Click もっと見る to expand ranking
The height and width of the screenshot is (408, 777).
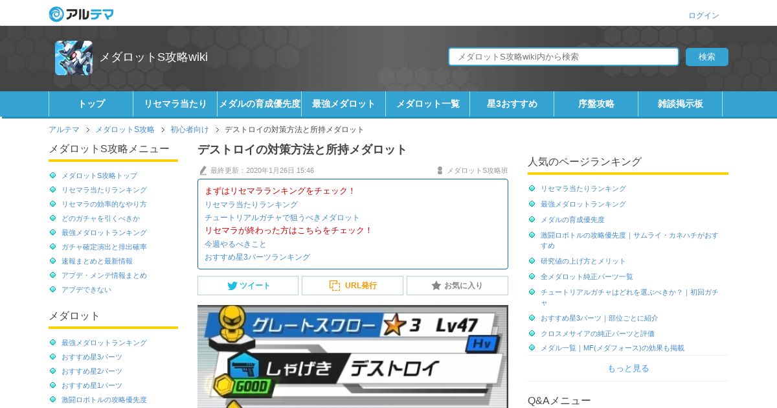pos(628,368)
